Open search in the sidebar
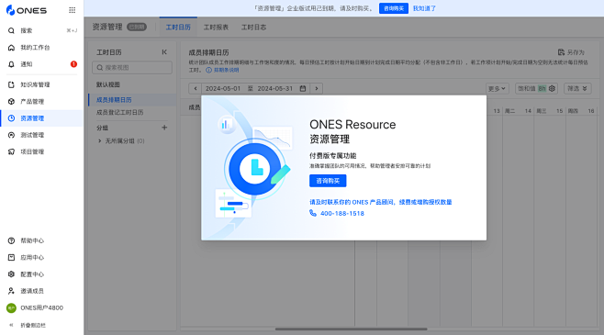 click(x=41, y=30)
